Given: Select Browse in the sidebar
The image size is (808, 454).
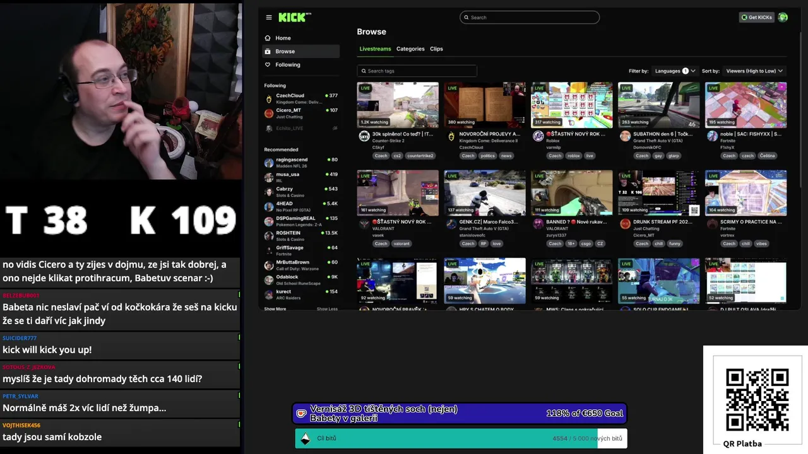Looking at the screenshot, I should tap(301, 51).
